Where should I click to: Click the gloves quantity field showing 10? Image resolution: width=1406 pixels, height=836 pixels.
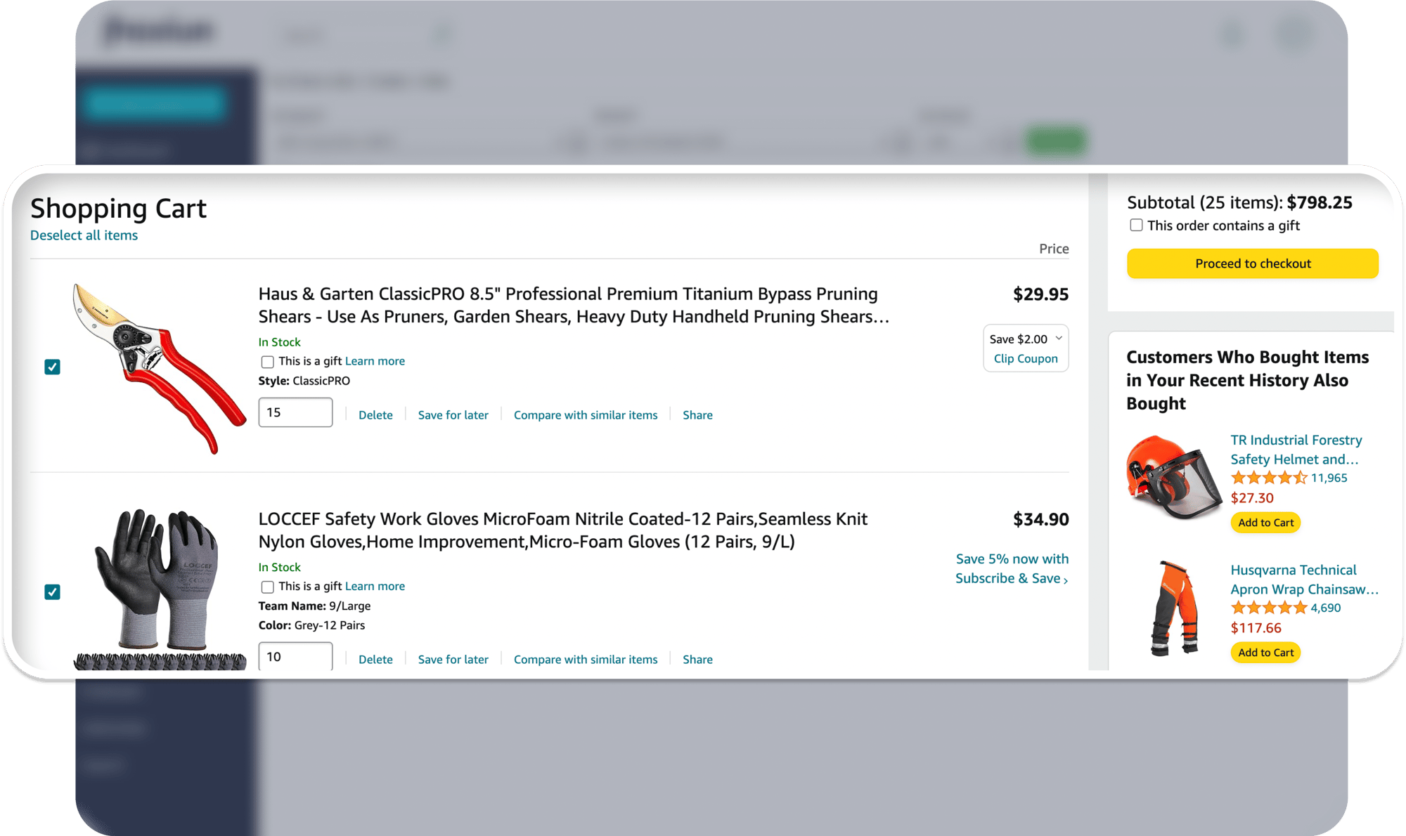pyautogui.click(x=295, y=656)
